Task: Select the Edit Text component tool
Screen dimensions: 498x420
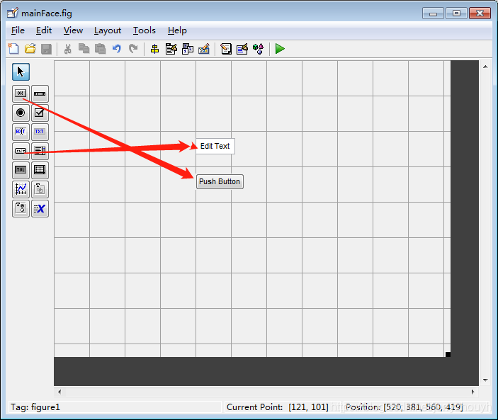Action: click(x=21, y=132)
